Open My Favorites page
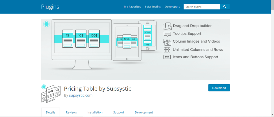The width and height of the screenshot is (274, 117). pos(132,7)
